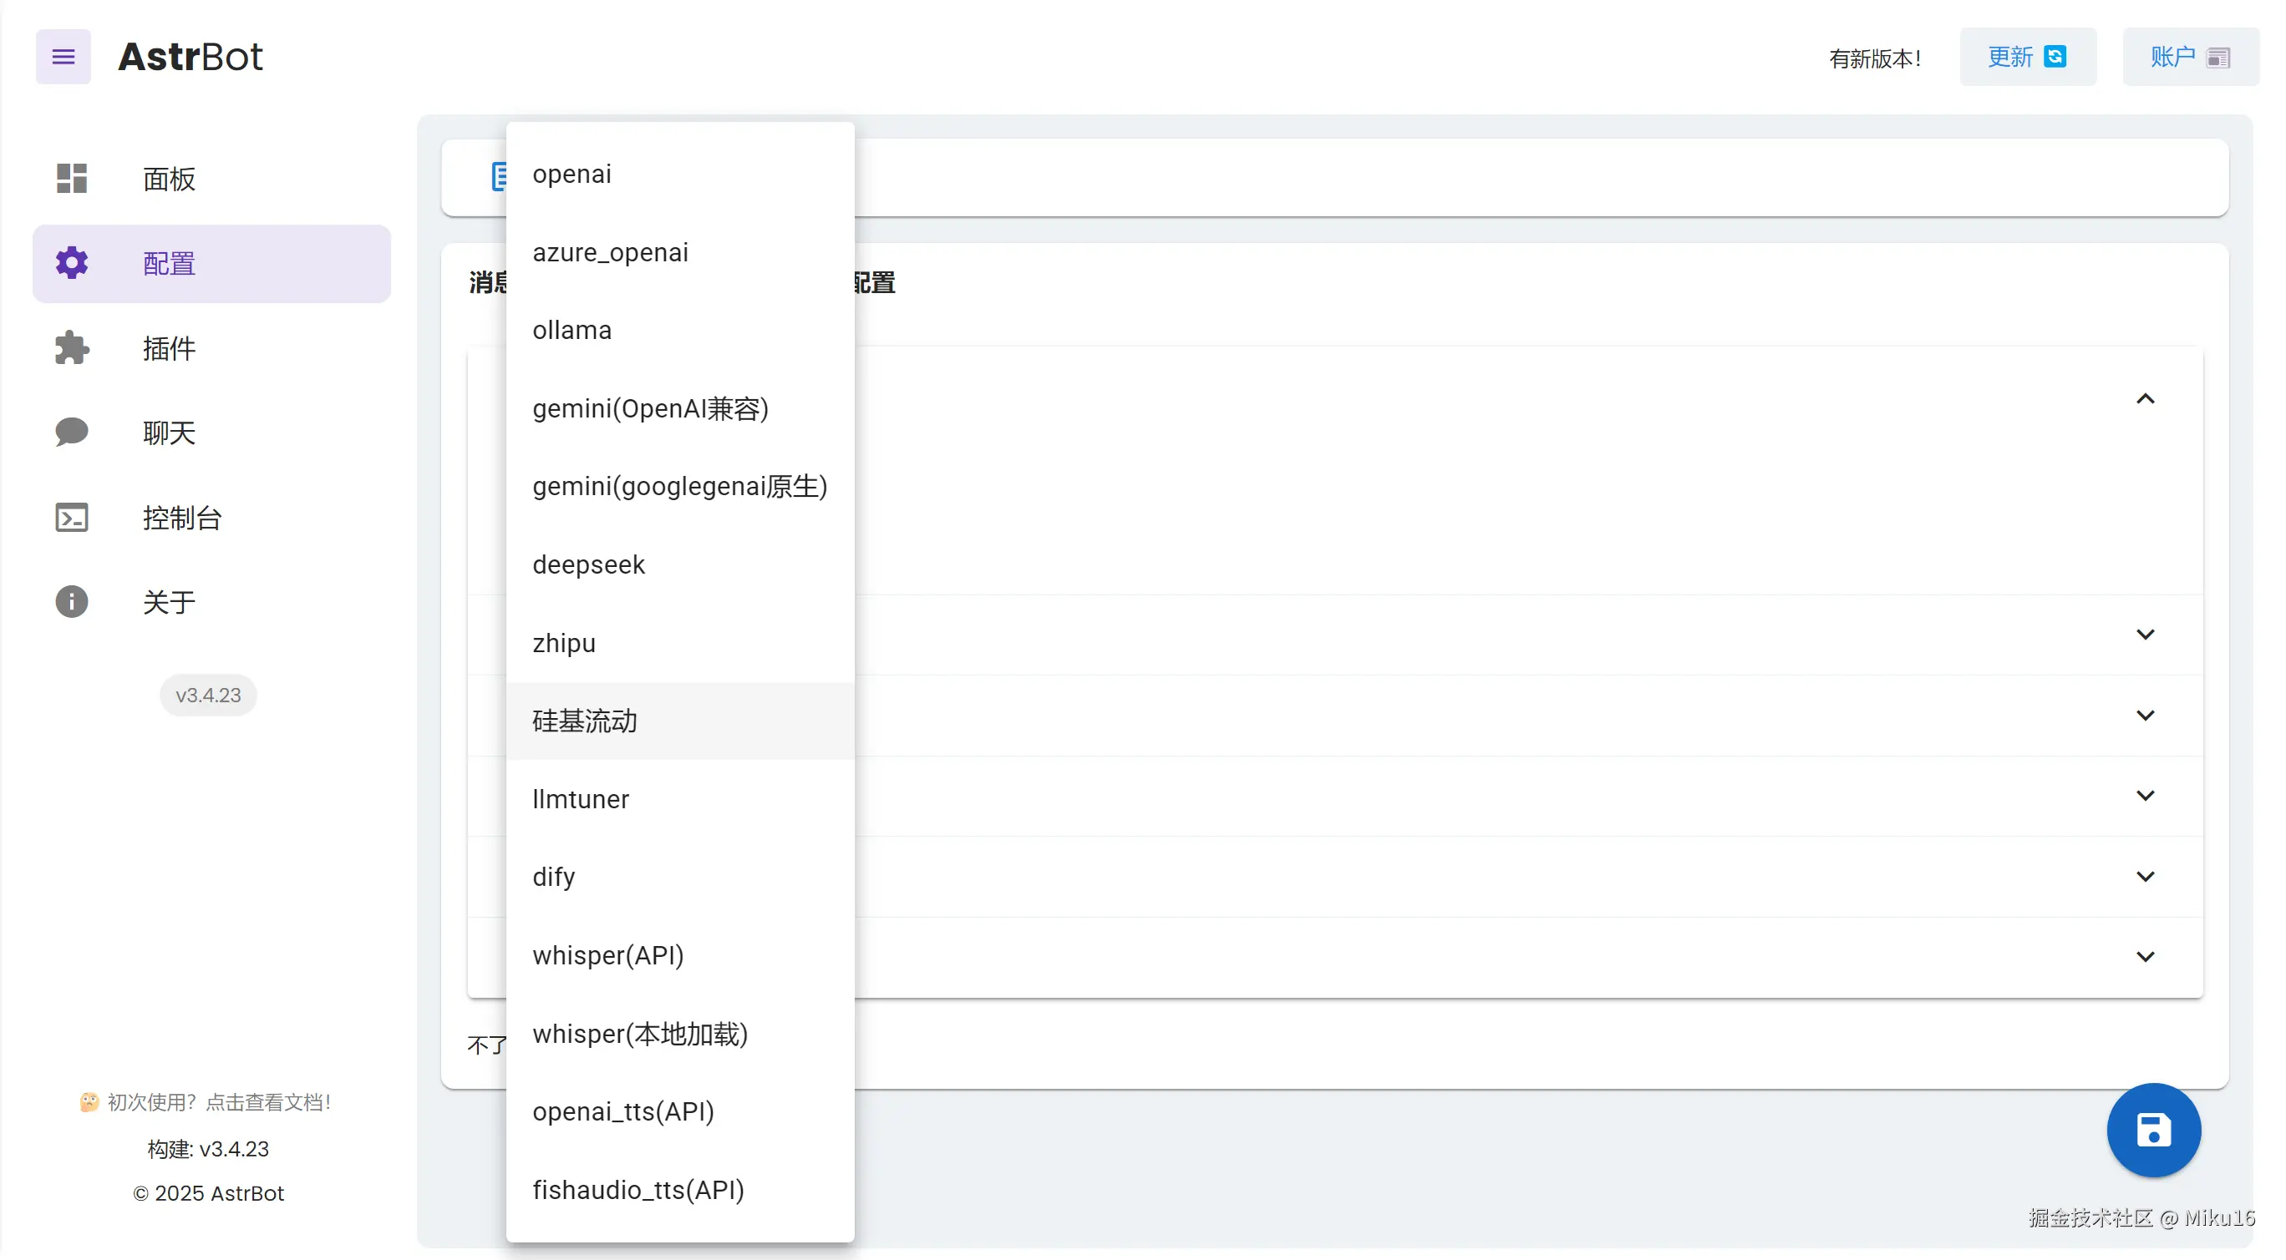The width and height of the screenshot is (2286, 1260).
Task: Open the 控制台 terminal icon
Action: [x=72, y=517]
